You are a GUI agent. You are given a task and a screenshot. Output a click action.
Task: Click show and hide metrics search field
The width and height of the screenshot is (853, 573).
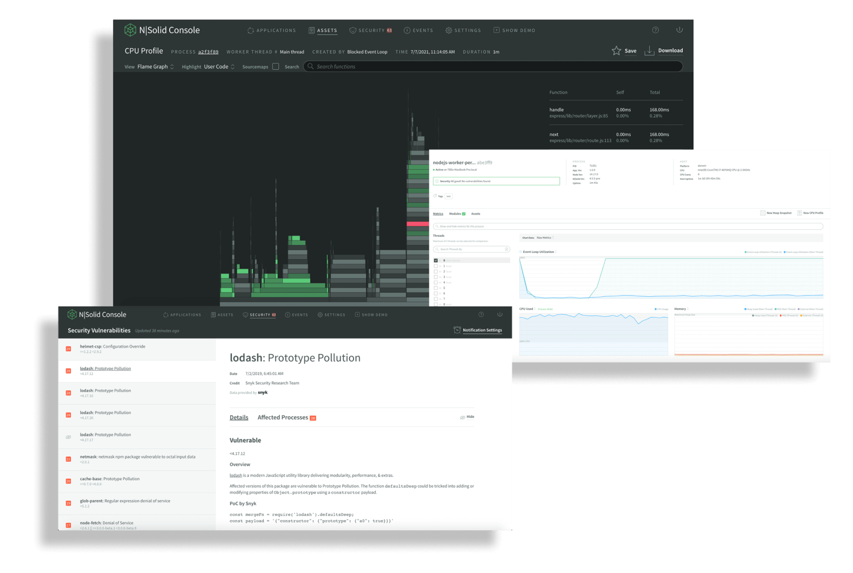coord(628,226)
